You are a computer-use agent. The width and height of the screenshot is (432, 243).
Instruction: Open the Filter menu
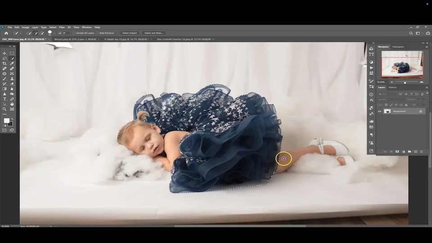[x=62, y=27]
